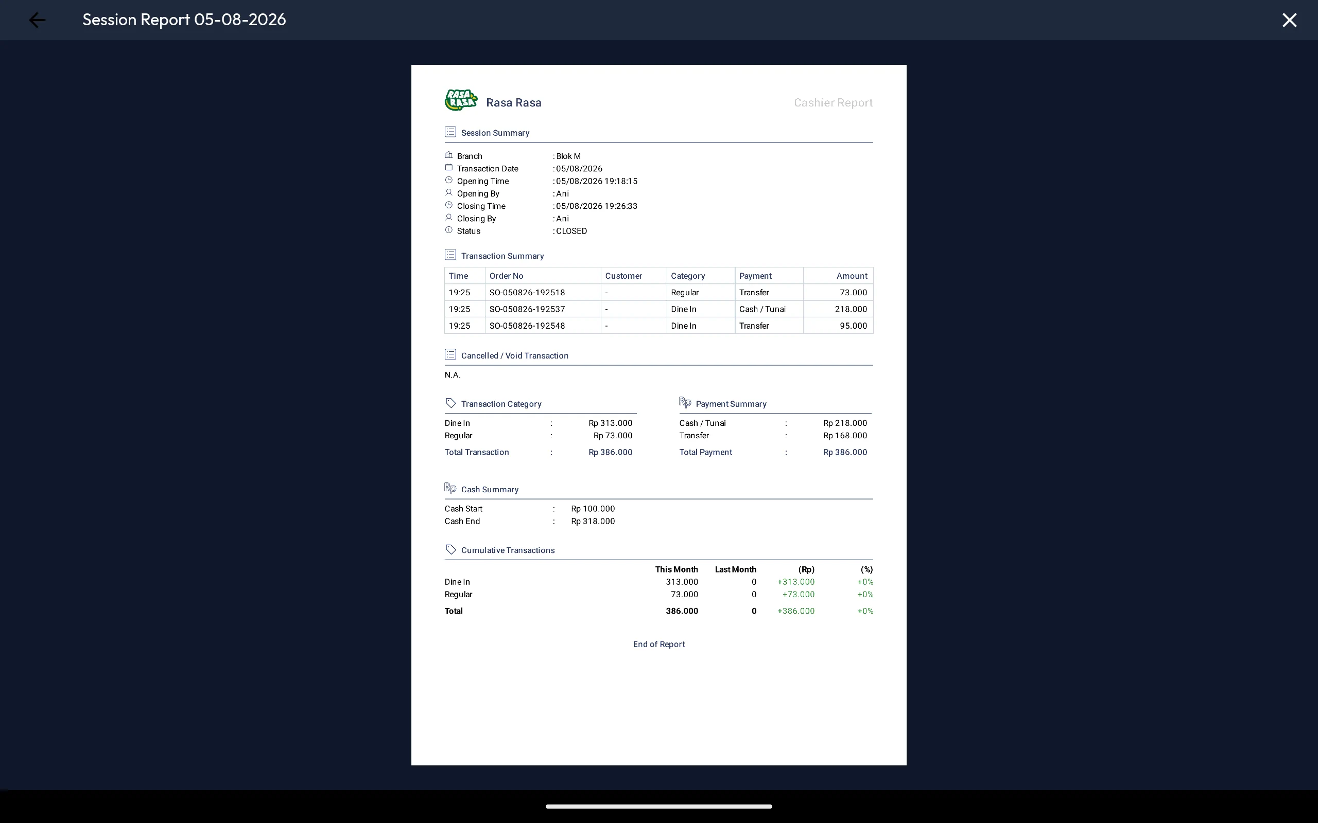Viewport: 1318px width, 823px height.
Task: Click the N.A. void transaction entry
Action: (x=453, y=375)
